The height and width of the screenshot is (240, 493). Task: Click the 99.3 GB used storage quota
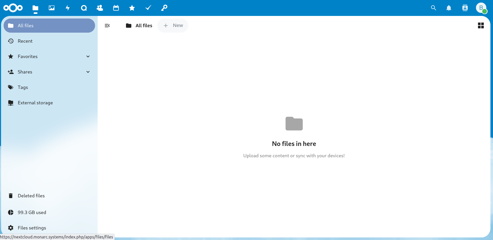[x=49, y=213]
